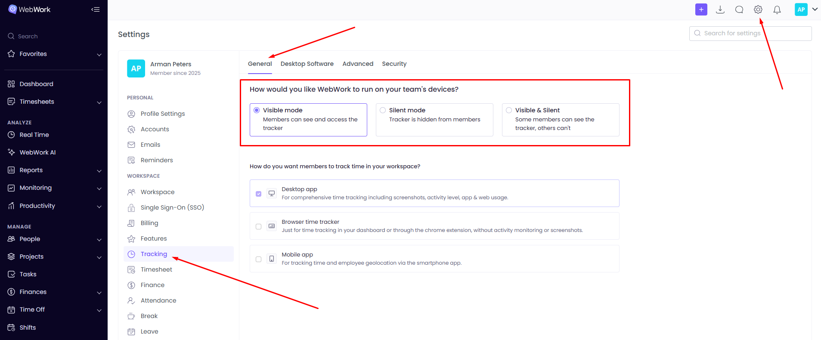This screenshot has width=821, height=340.
Task: Click the Profile Settings person icon
Action: pos(131,114)
